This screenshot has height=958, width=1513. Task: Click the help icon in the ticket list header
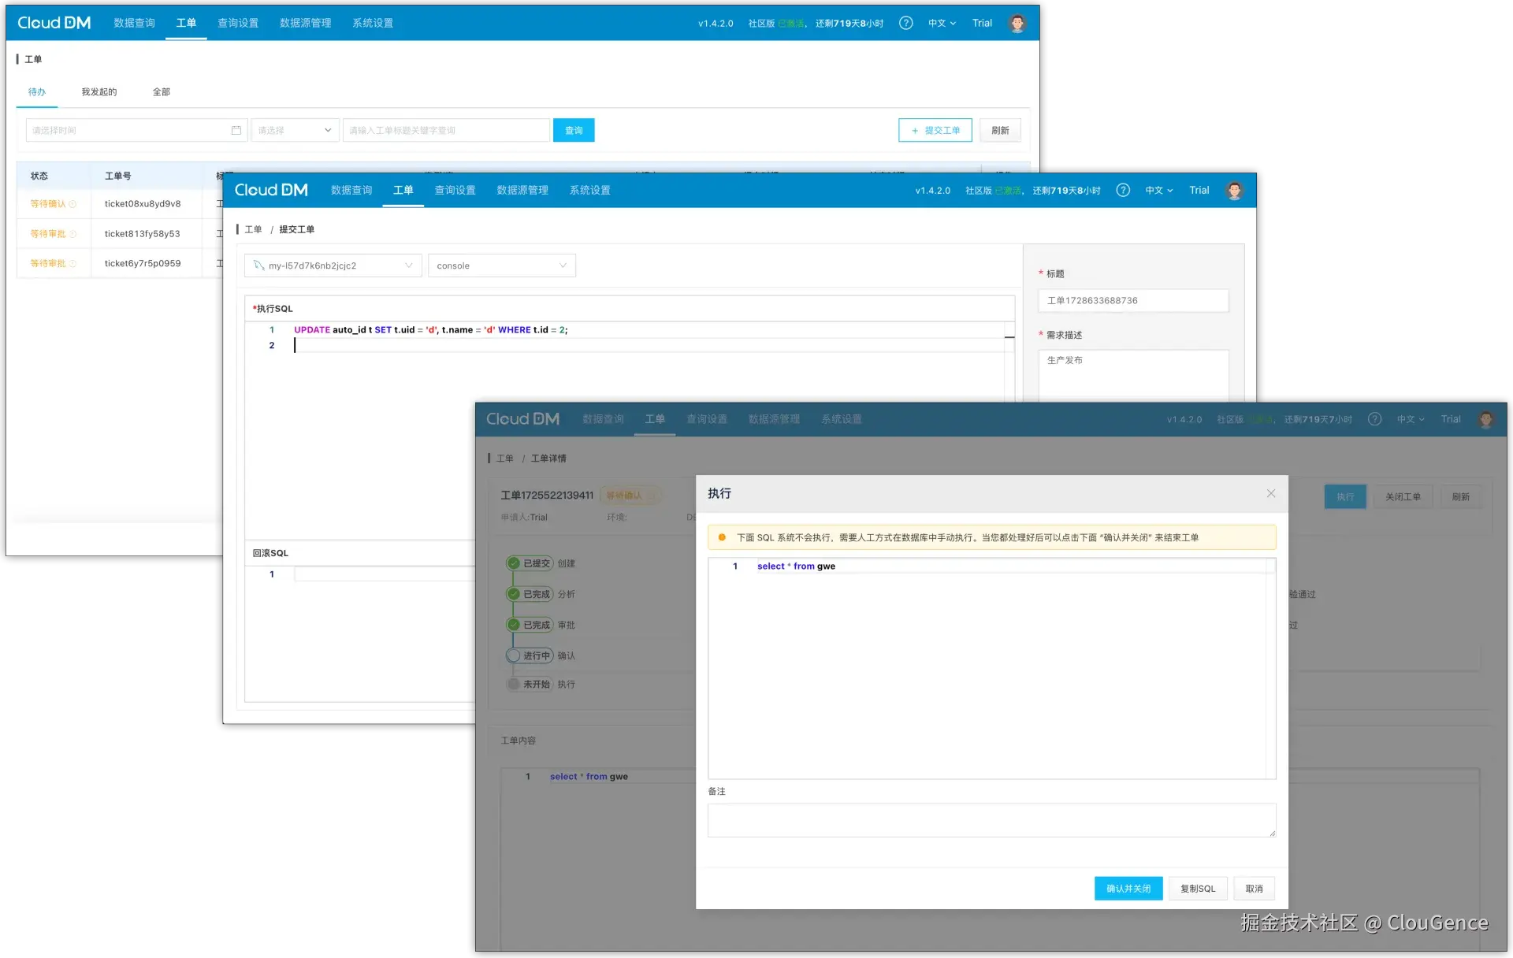[x=905, y=23]
